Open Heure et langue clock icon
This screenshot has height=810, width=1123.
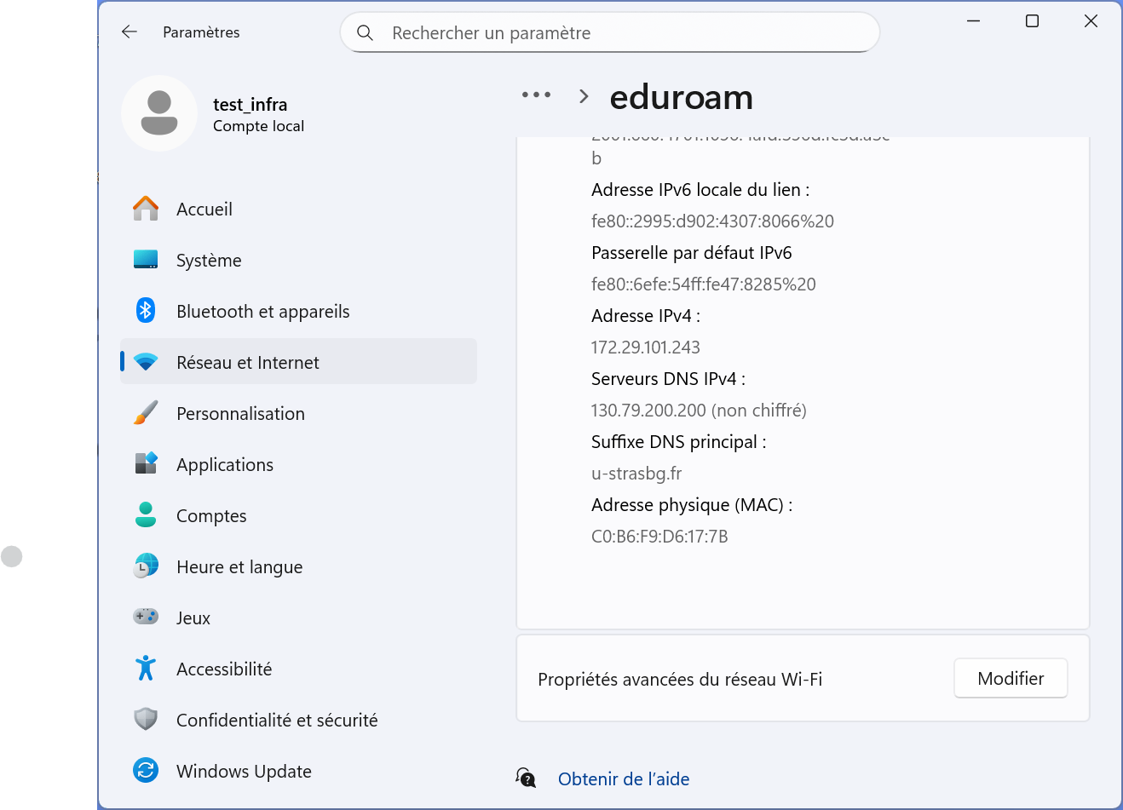(146, 566)
